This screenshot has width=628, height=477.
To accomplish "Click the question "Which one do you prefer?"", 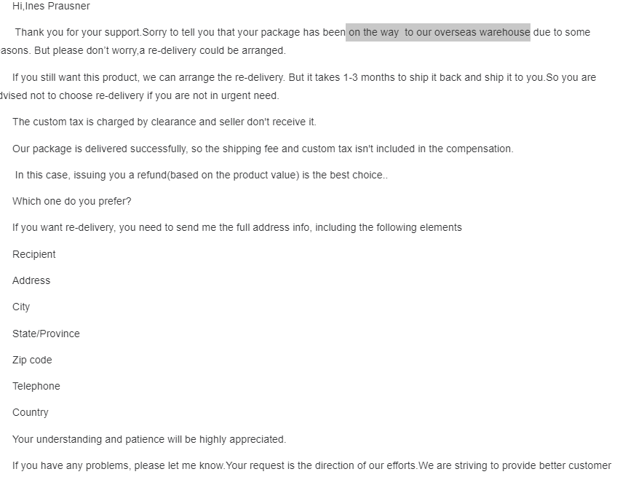I will point(71,201).
